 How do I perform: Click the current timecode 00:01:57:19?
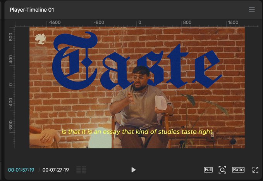click(x=21, y=170)
